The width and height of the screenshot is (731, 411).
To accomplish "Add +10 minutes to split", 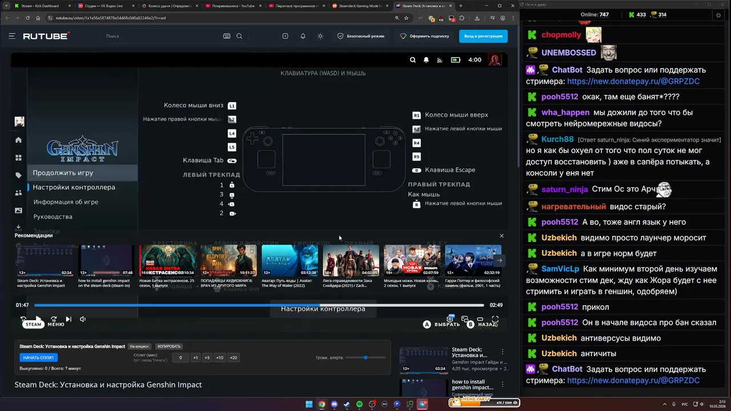I will tap(219, 357).
